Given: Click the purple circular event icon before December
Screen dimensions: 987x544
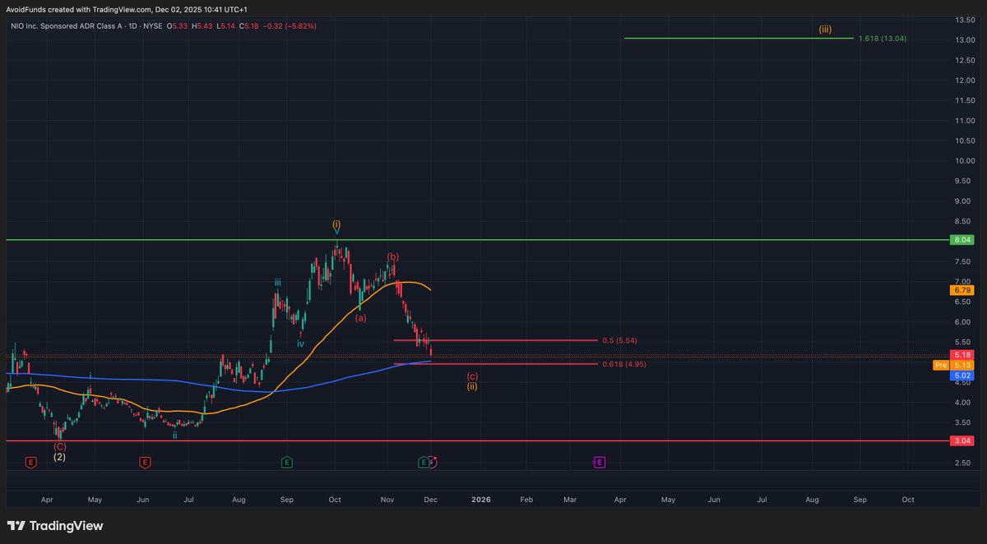Looking at the screenshot, I should tap(433, 463).
